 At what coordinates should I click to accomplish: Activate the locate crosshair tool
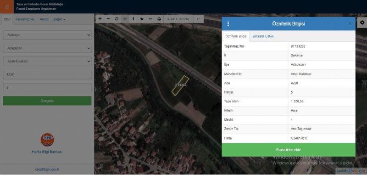pos(125,19)
